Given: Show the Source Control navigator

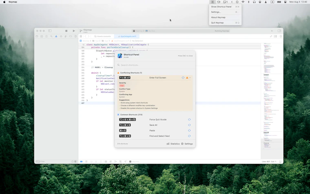Looking at the screenshot, I should 42,36.
